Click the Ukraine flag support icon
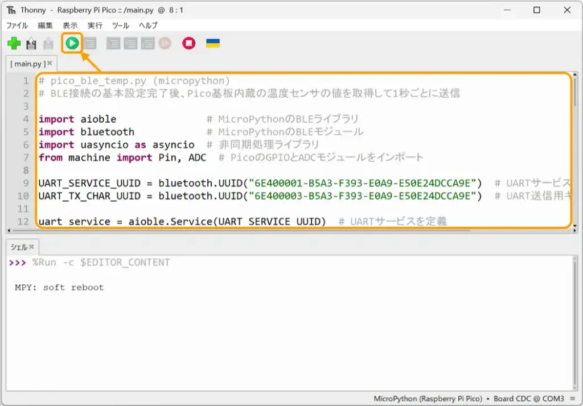Image resolution: width=583 pixels, height=406 pixels. click(213, 43)
